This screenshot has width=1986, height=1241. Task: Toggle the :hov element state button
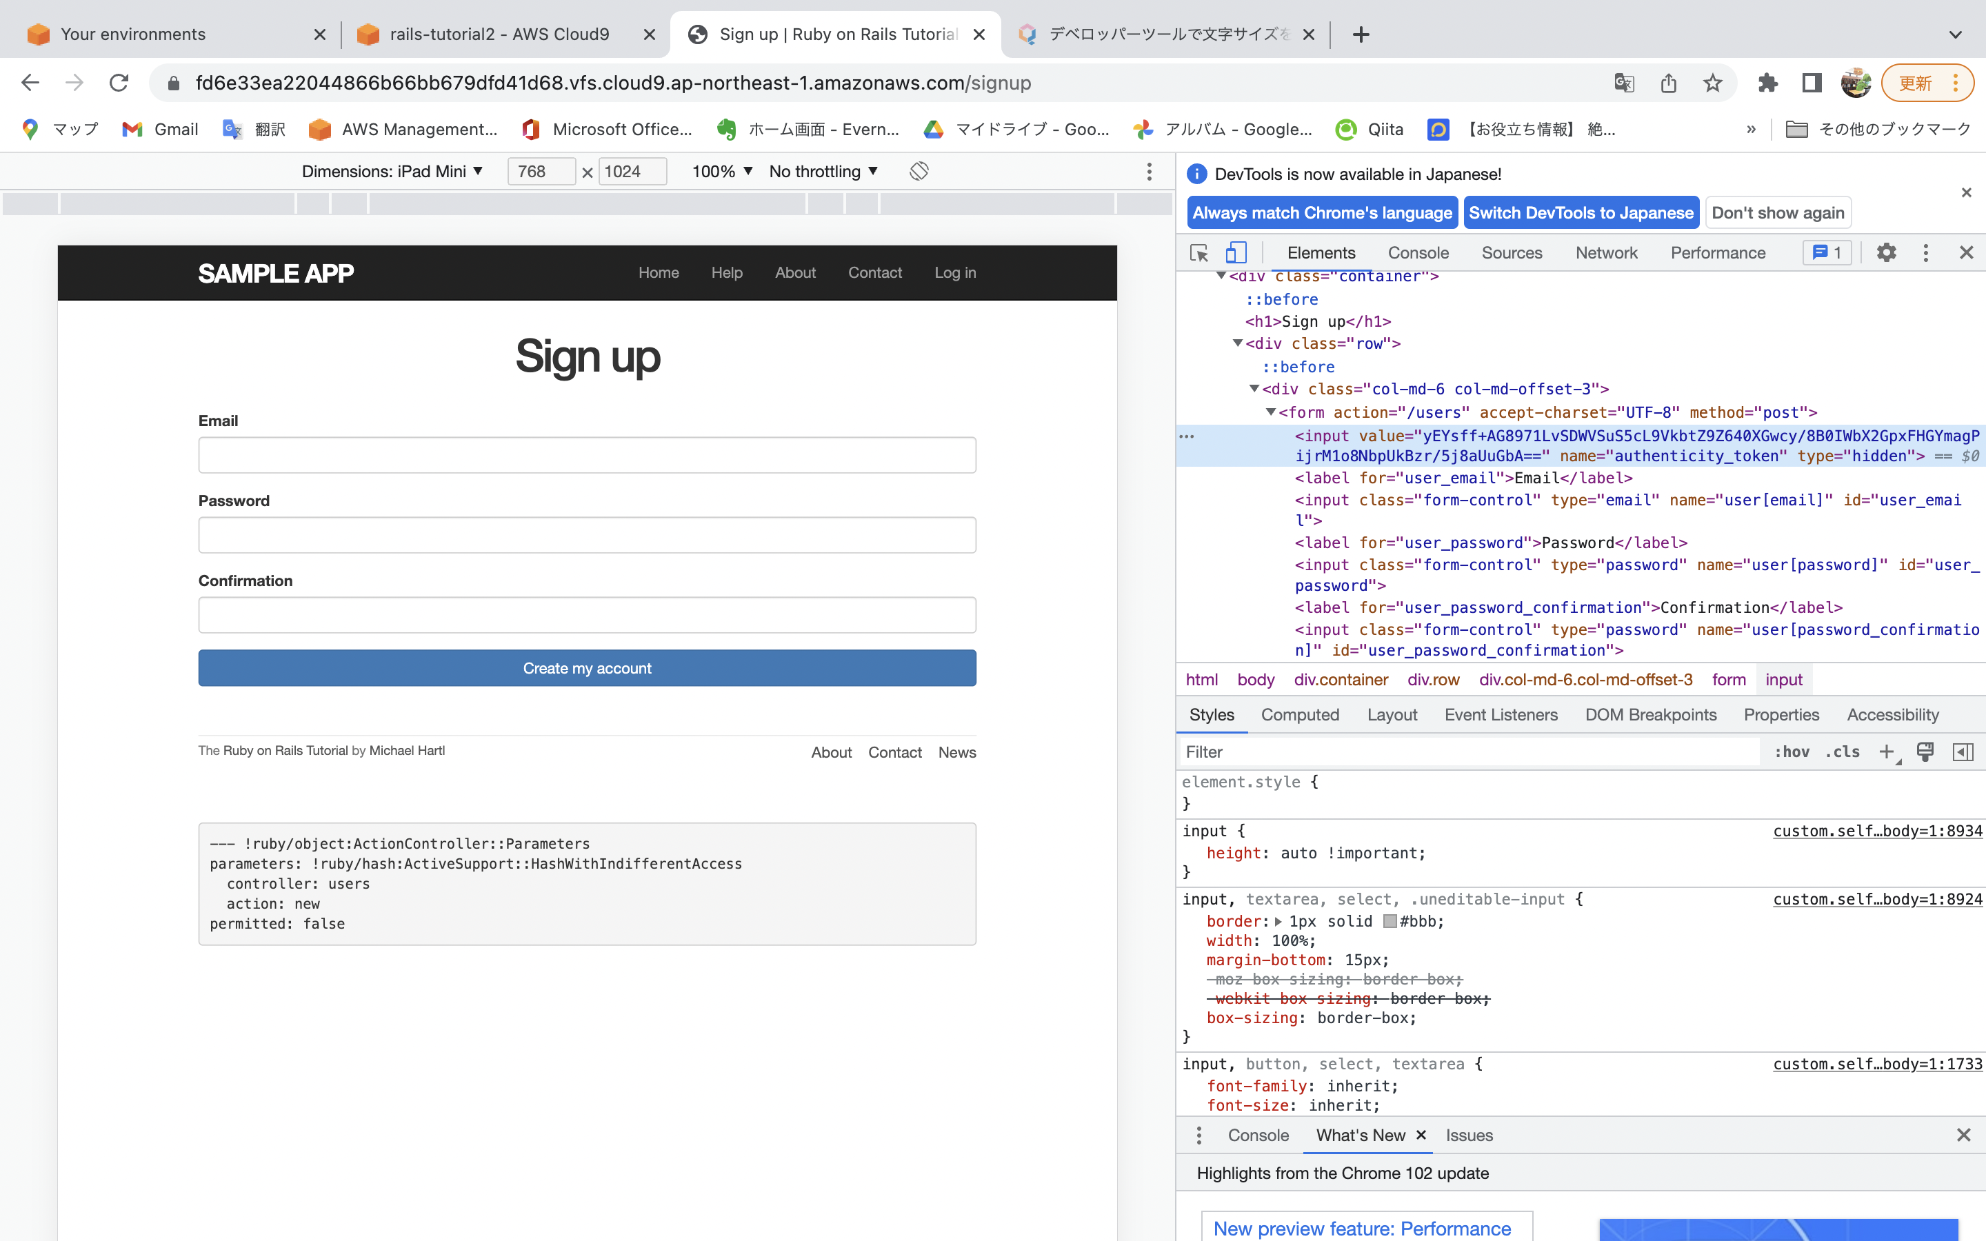click(x=1792, y=751)
